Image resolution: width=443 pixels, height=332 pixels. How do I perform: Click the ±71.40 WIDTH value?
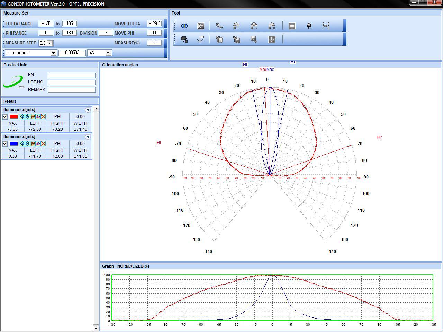80,129
